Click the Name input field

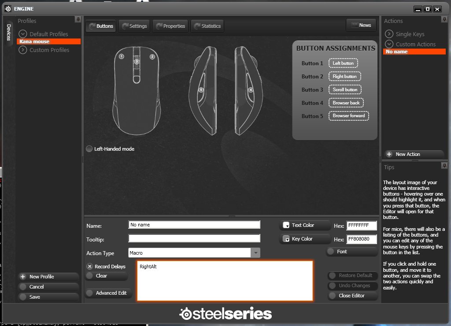(x=194, y=225)
